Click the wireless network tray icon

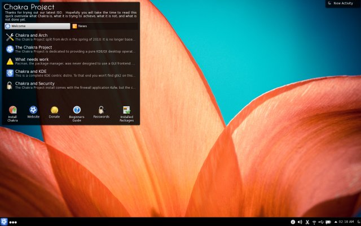[x=314, y=222]
